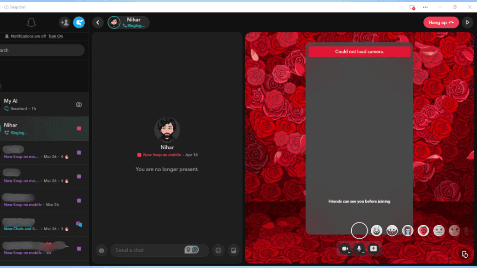Click the share screen button

[x=374, y=248]
